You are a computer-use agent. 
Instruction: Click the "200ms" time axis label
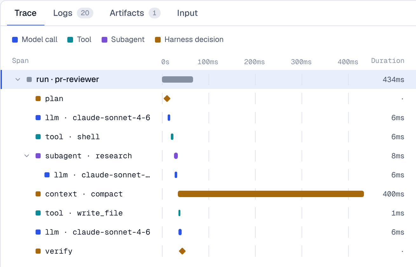point(254,62)
